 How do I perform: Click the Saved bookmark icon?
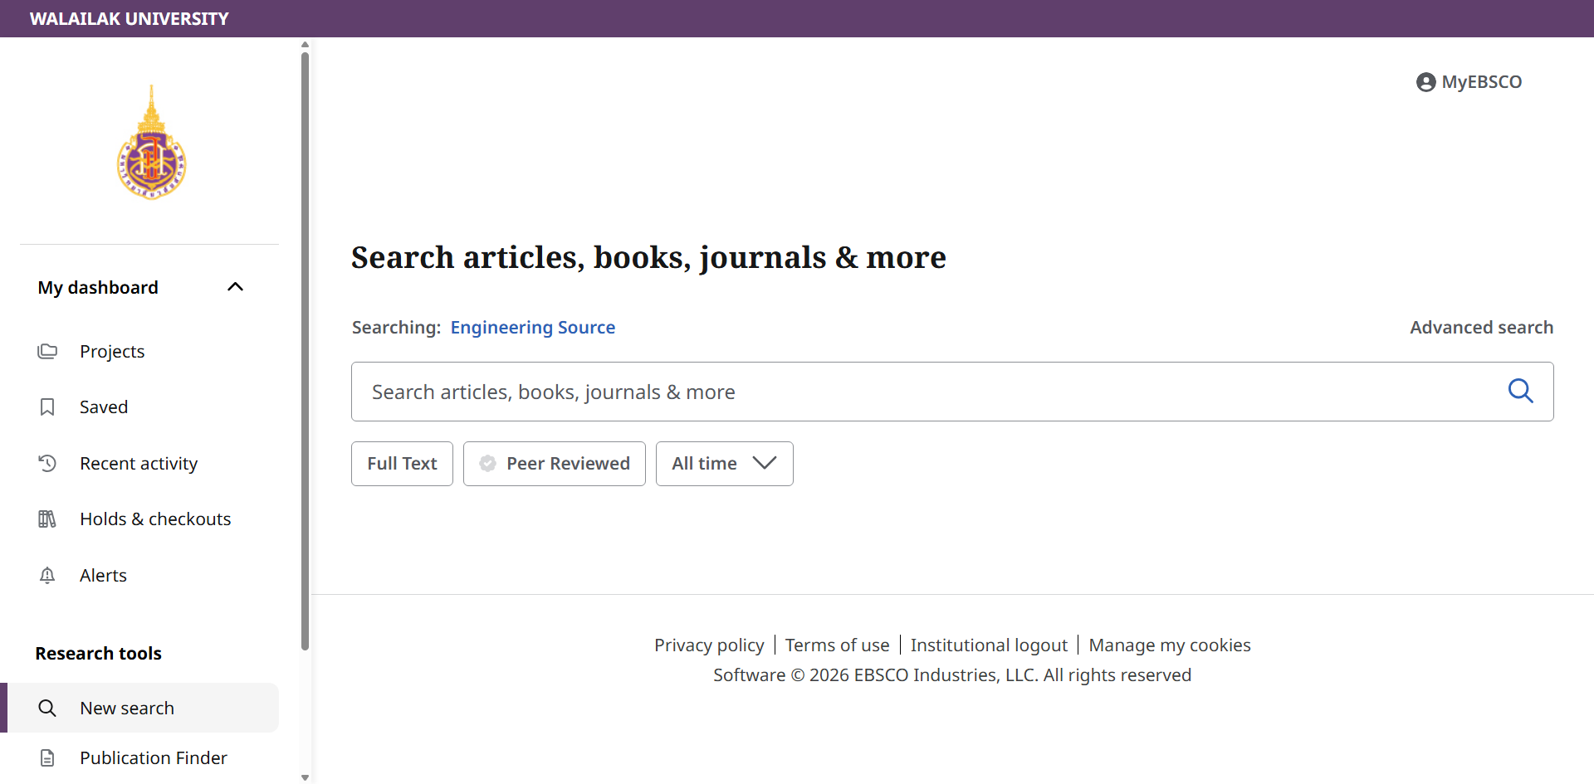pyautogui.click(x=47, y=407)
